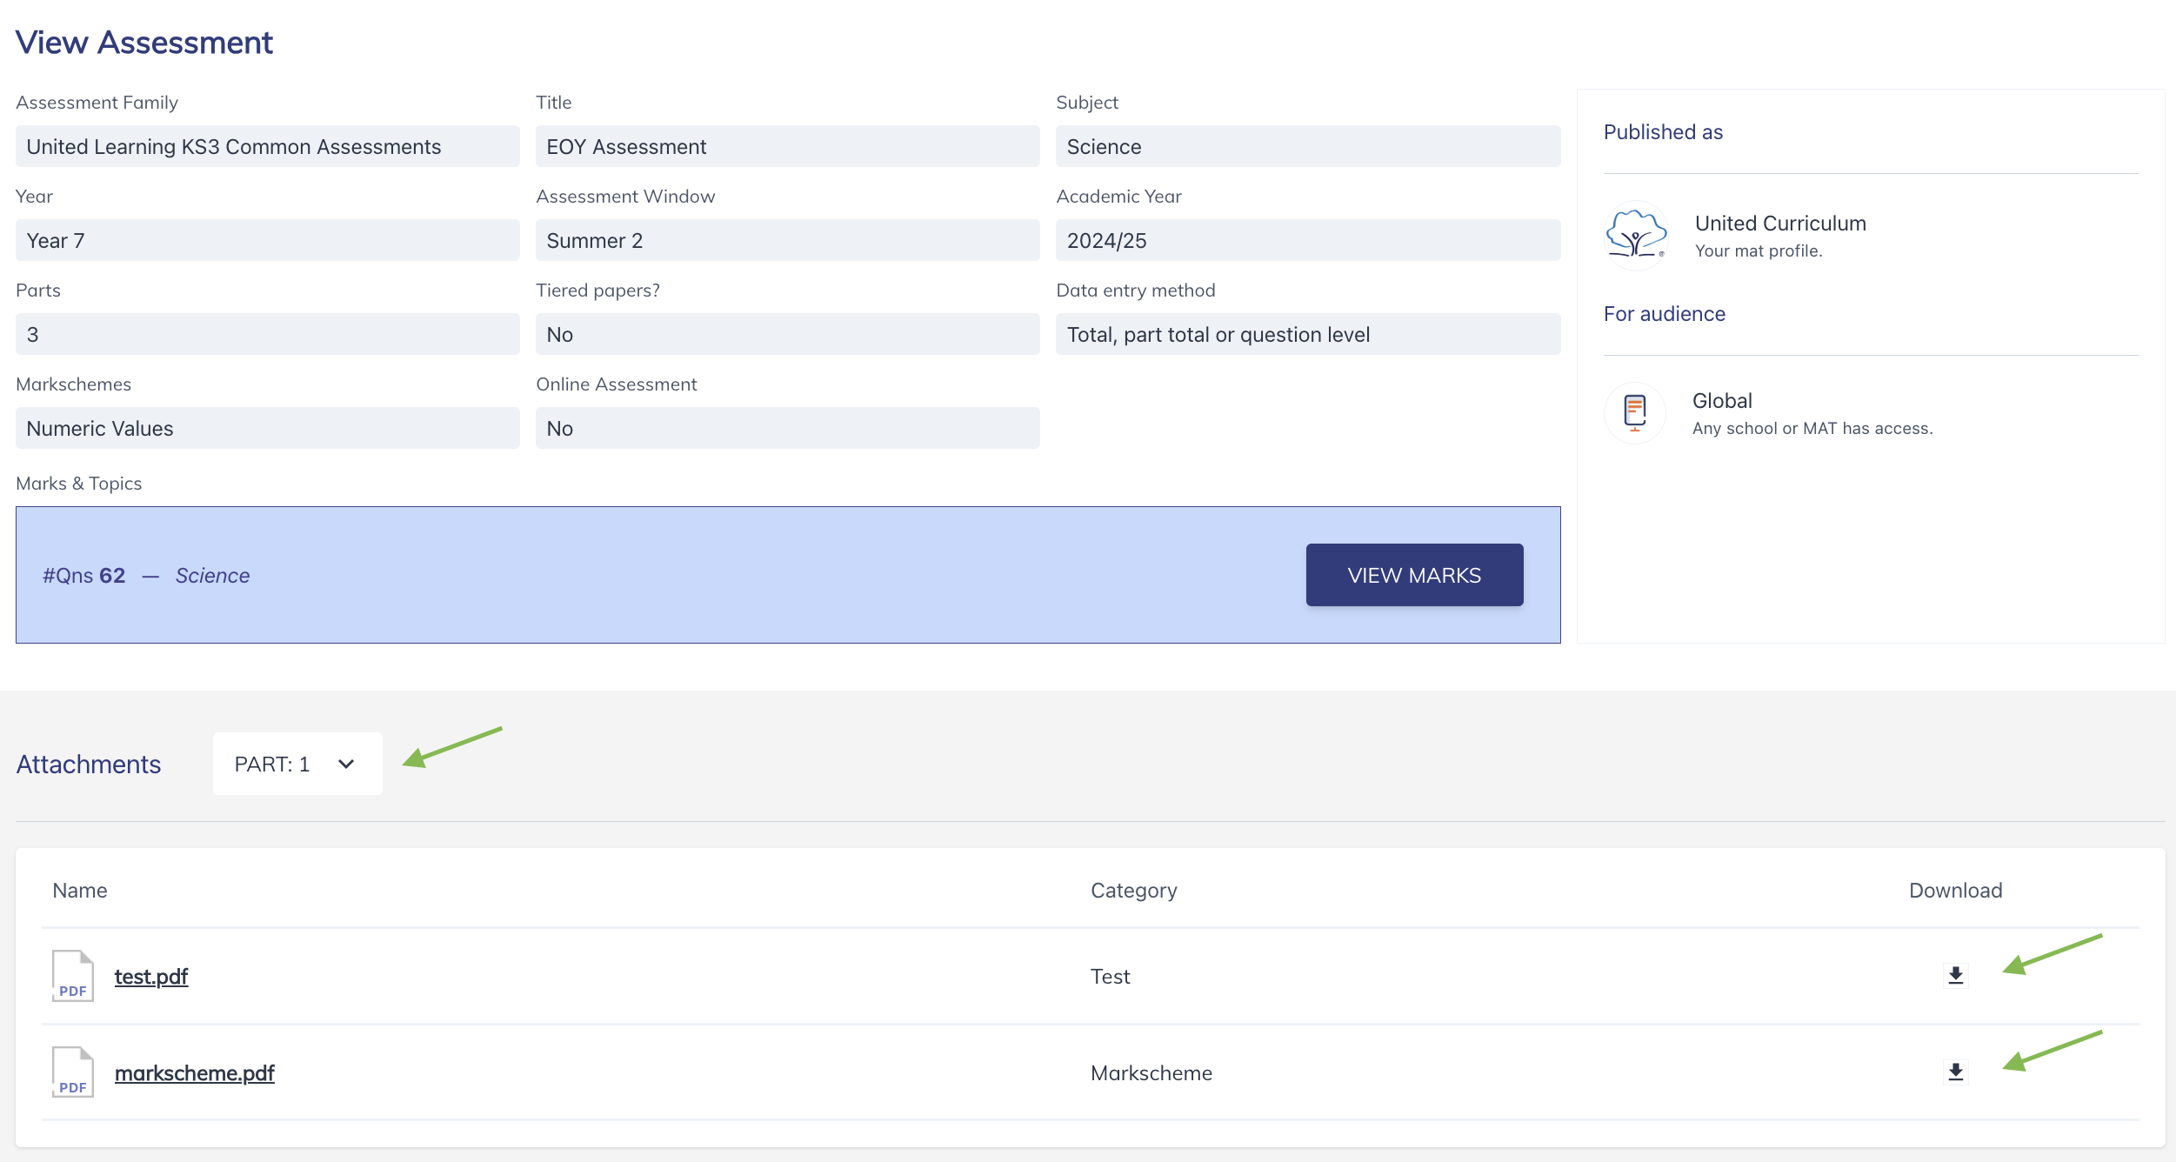Click the EOY Assessment title field
Image resolution: width=2176 pixels, height=1162 pixels.
pos(787,146)
